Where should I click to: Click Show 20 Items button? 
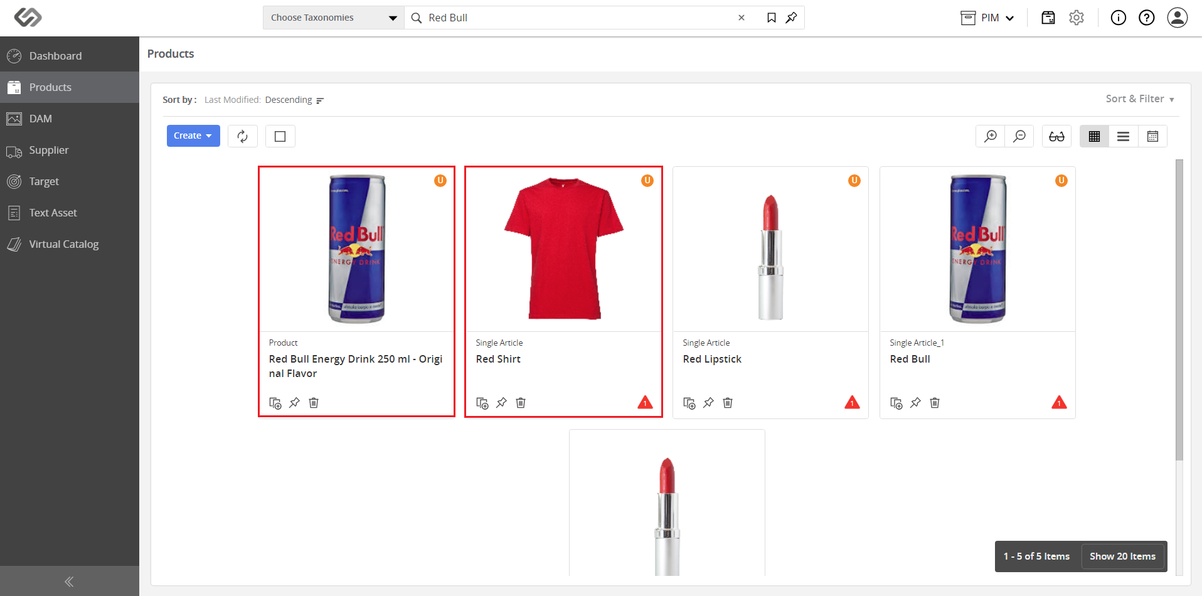(1122, 556)
